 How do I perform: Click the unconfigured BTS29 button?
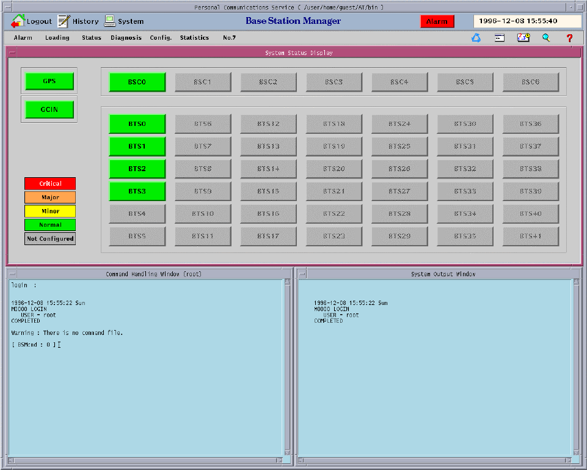tap(399, 237)
